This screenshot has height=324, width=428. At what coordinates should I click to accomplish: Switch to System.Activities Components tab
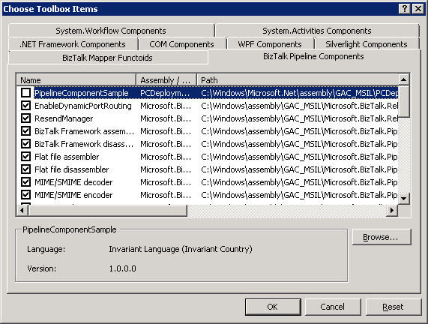coord(317,31)
